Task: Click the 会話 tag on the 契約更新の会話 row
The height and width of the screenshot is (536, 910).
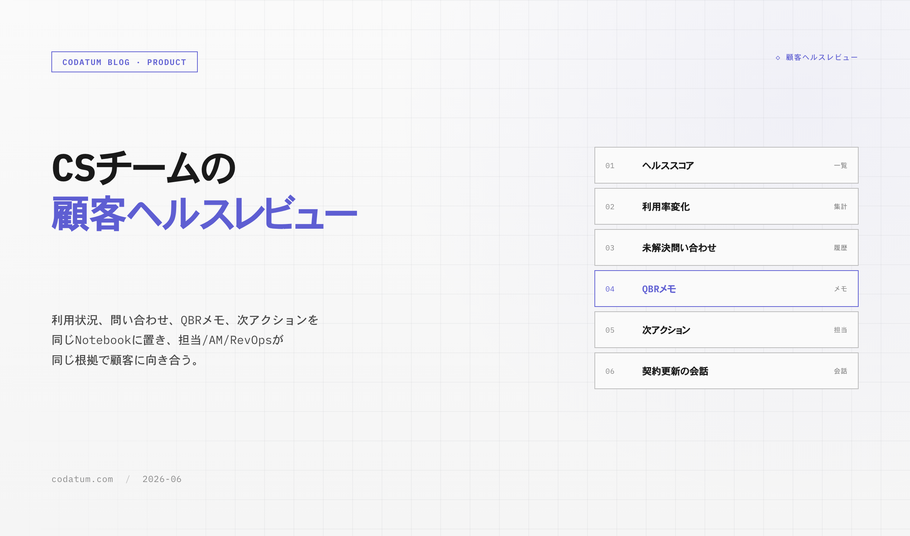Action: pos(840,371)
